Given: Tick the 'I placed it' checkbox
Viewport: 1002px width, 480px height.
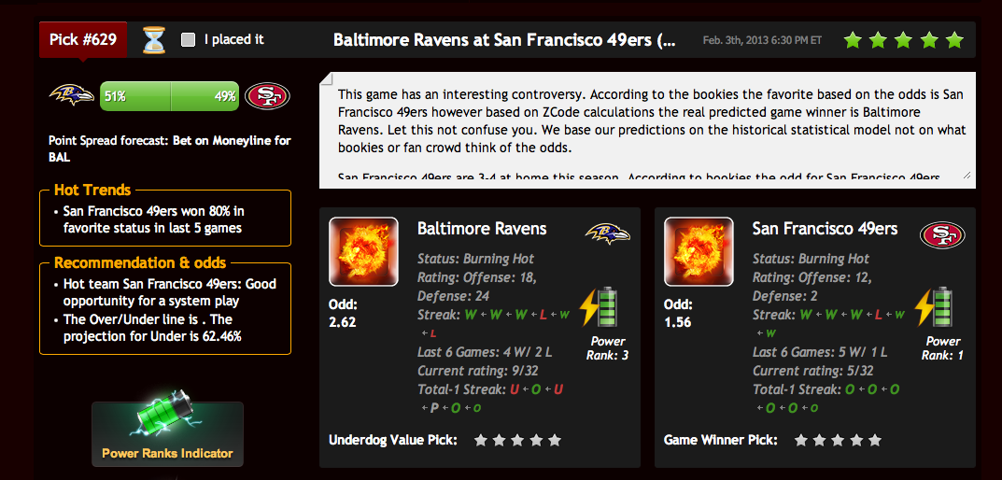Looking at the screenshot, I should [188, 39].
